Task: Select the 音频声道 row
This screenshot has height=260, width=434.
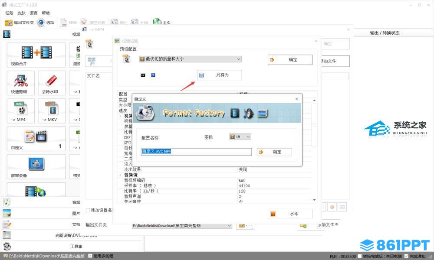Action: point(214,196)
